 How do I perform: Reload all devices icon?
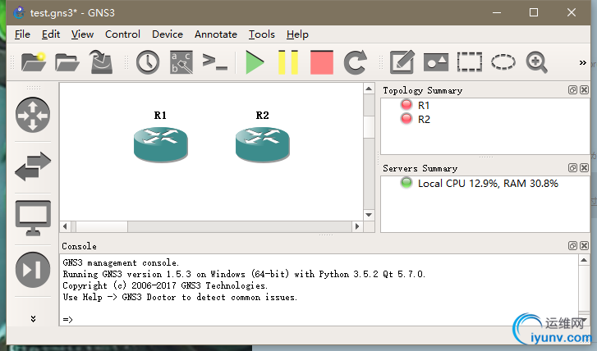pos(355,62)
